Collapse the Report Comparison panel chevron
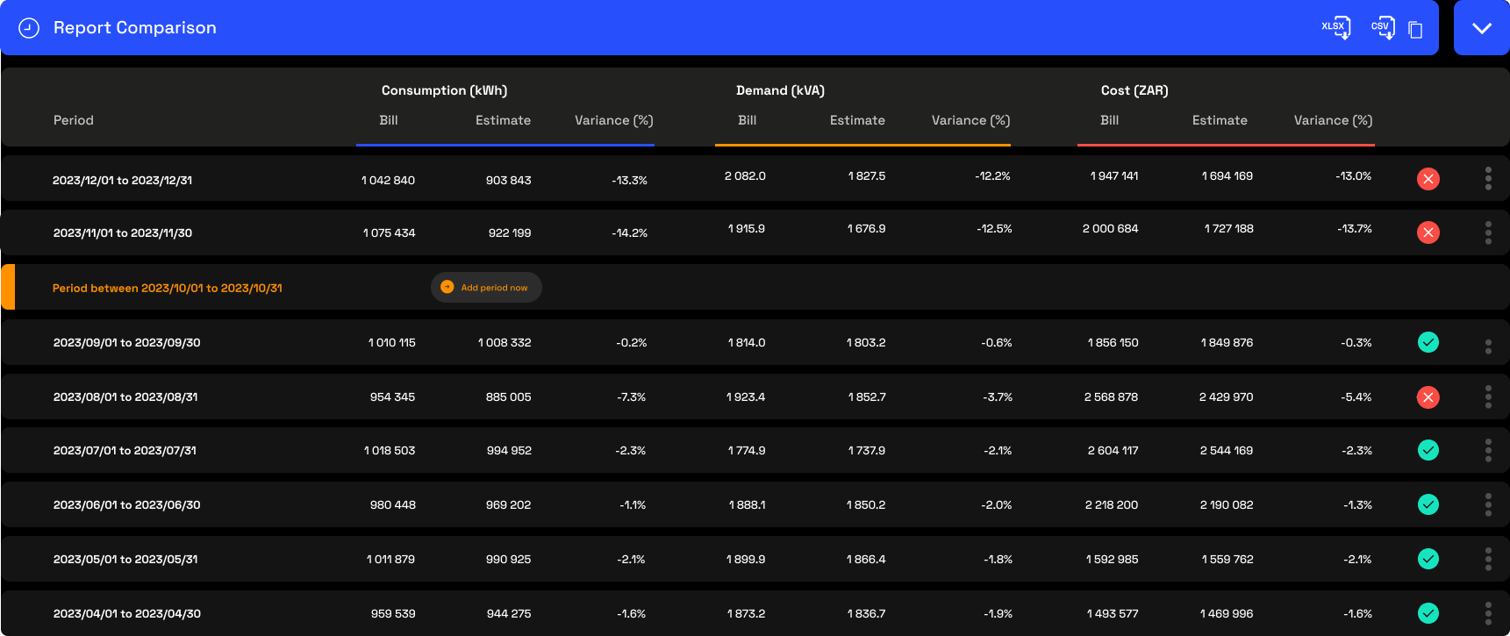 1482,28
